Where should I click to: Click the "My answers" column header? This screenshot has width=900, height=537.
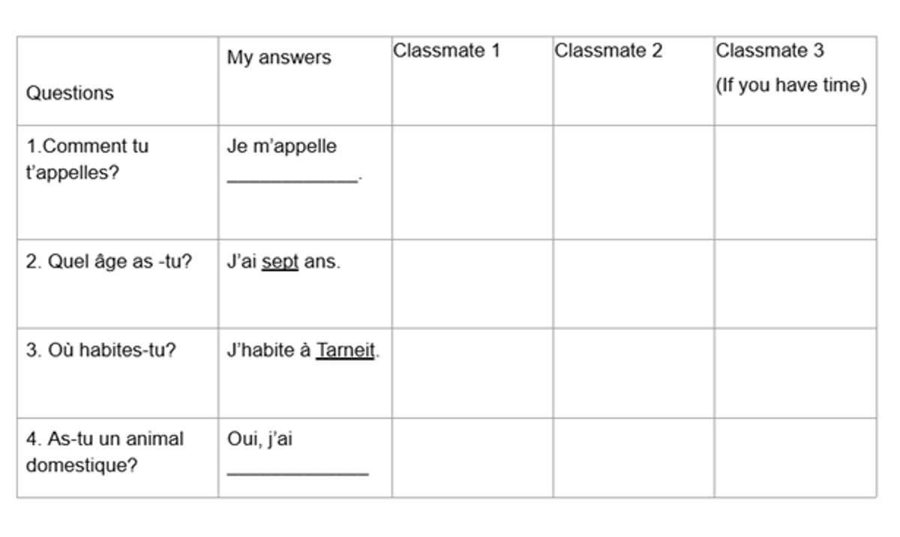[x=279, y=58]
